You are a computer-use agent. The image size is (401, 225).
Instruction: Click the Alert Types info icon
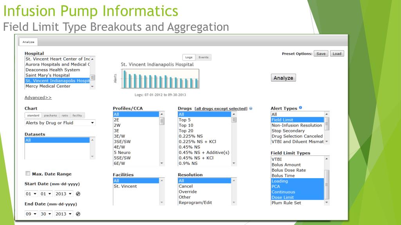point(300,108)
